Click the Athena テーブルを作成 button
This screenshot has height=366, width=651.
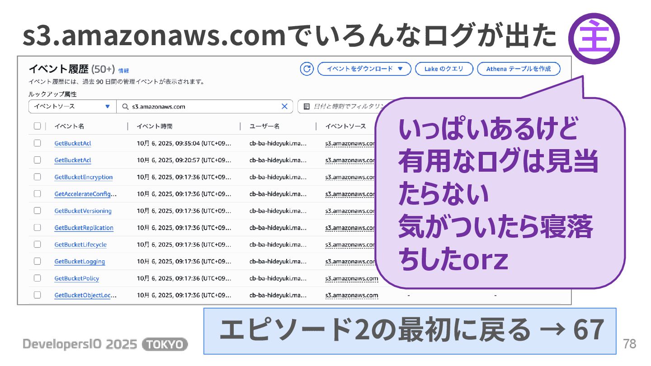519,69
